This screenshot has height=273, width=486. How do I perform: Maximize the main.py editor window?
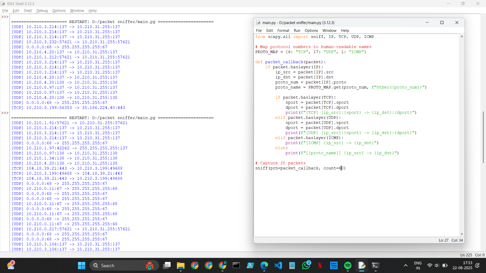[442, 22]
